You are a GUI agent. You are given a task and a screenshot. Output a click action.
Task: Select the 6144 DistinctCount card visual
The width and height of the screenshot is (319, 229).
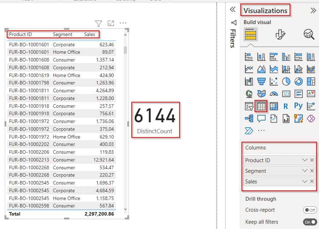(155, 120)
